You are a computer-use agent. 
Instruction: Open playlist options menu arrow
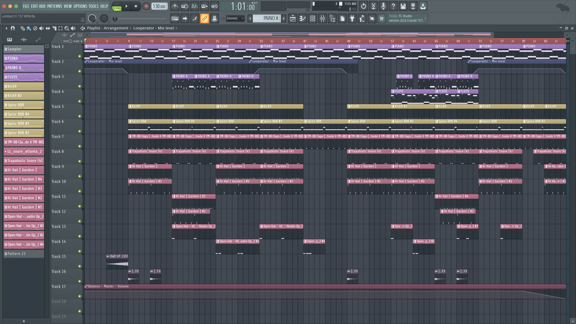[x=6, y=28]
